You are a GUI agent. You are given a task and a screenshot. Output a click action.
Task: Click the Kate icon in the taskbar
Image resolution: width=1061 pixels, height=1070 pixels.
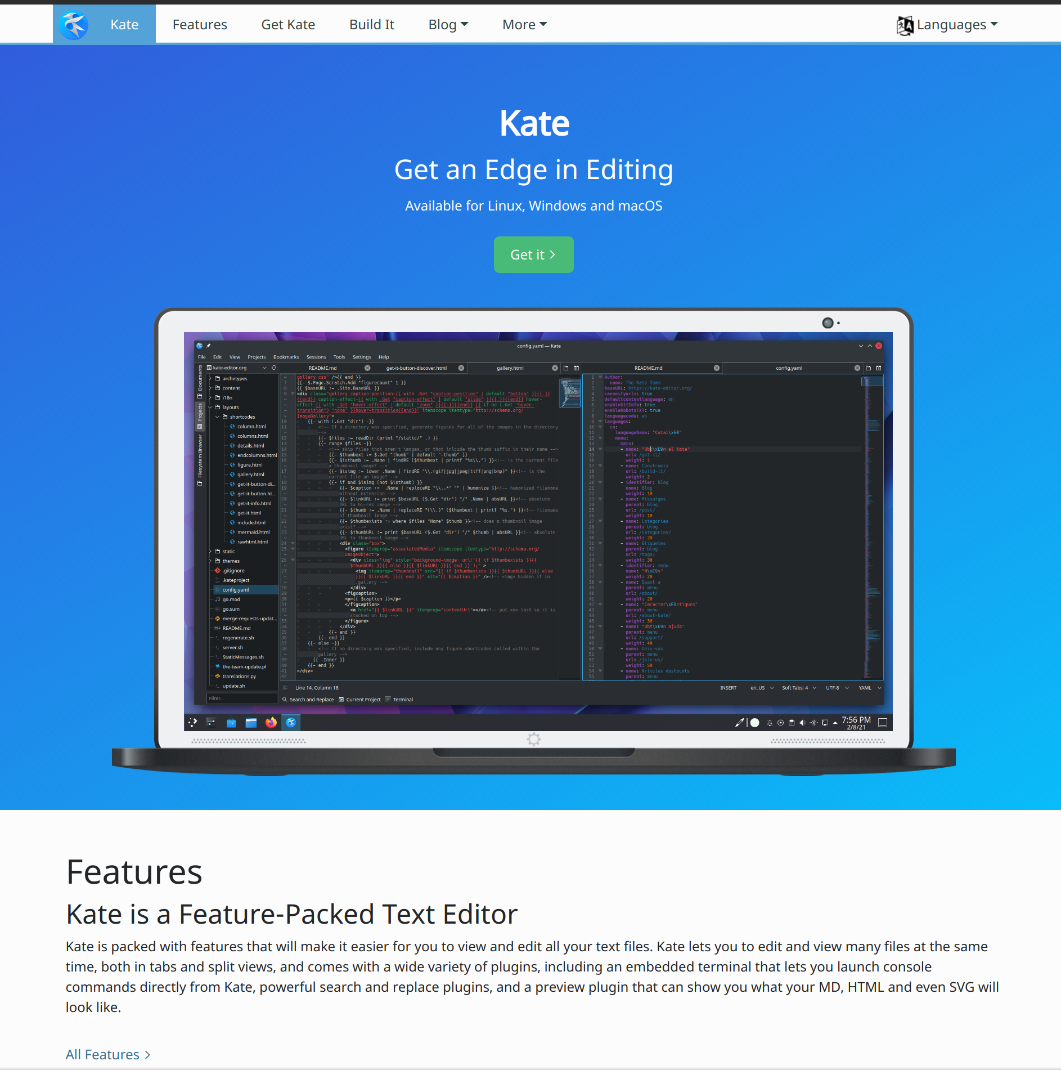[291, 723]
